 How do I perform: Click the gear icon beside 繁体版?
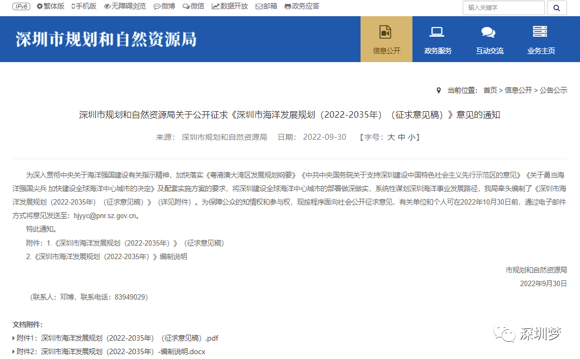coord(39,6)
